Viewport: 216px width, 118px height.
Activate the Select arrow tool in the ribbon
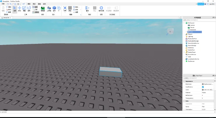pos(15,9)
